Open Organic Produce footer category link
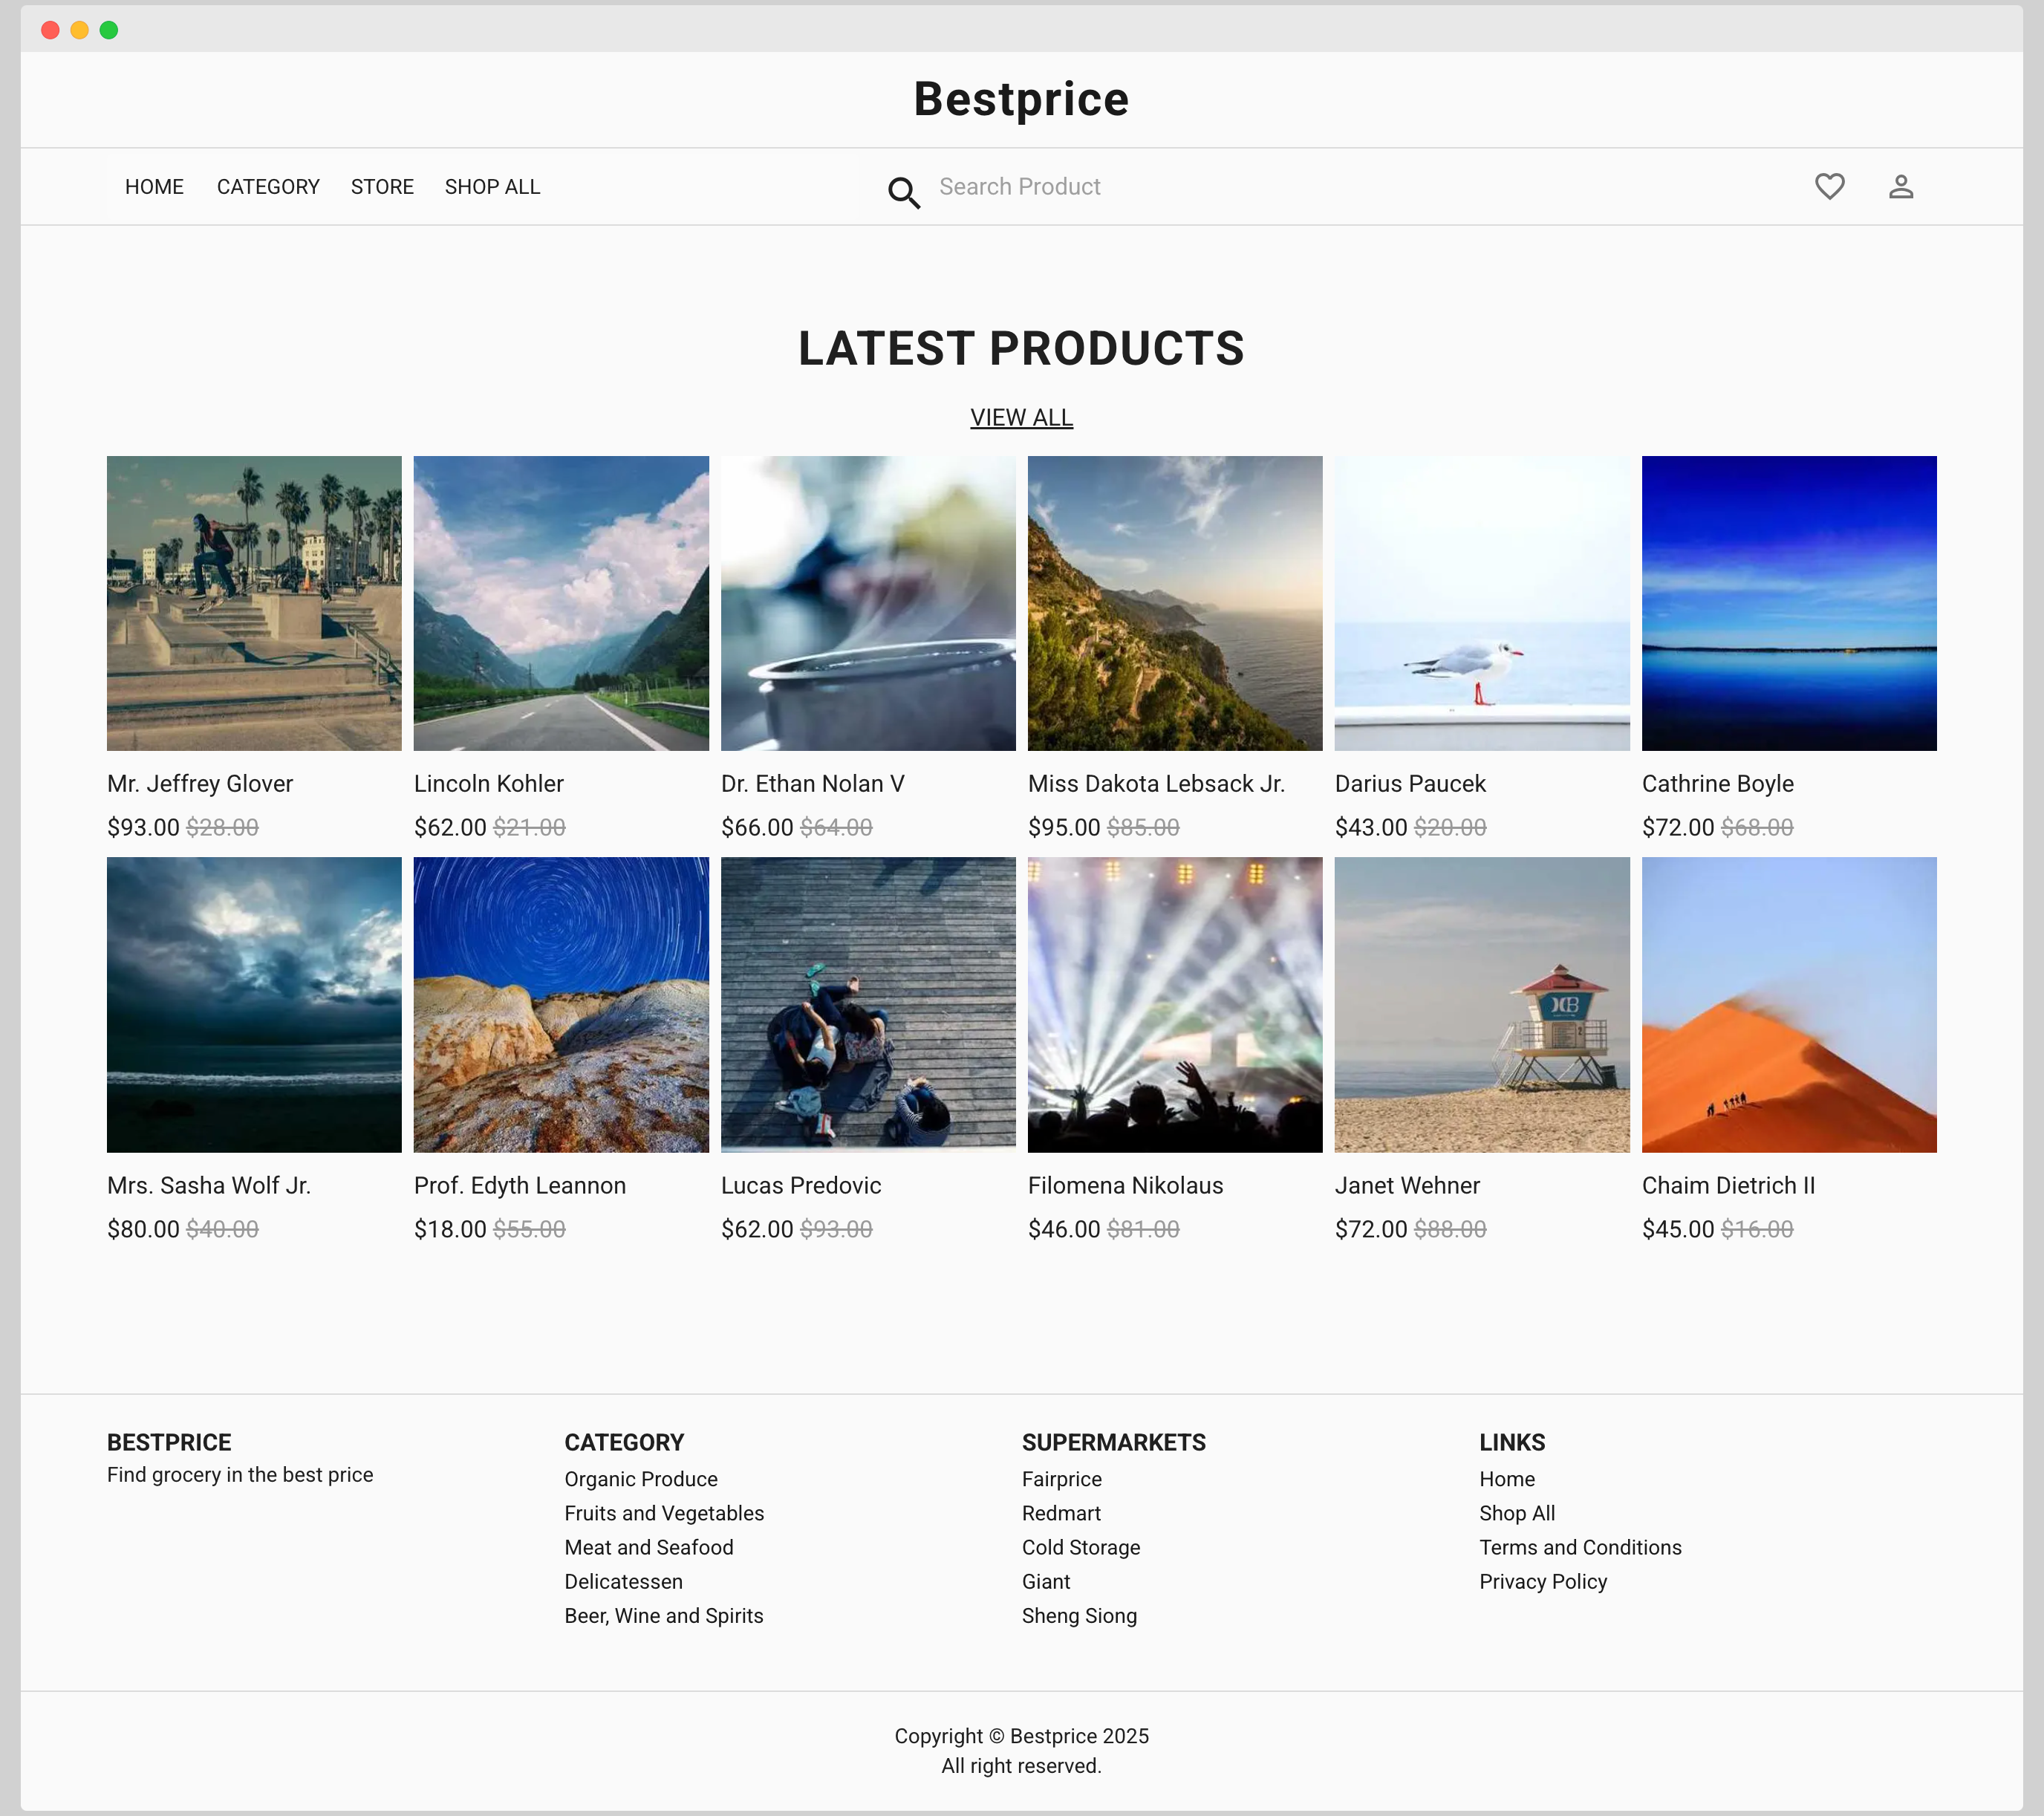 point(641,1479)
